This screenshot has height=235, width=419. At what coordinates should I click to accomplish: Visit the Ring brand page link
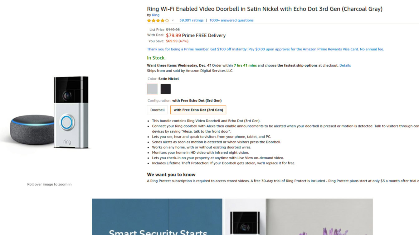click(156, 15)
